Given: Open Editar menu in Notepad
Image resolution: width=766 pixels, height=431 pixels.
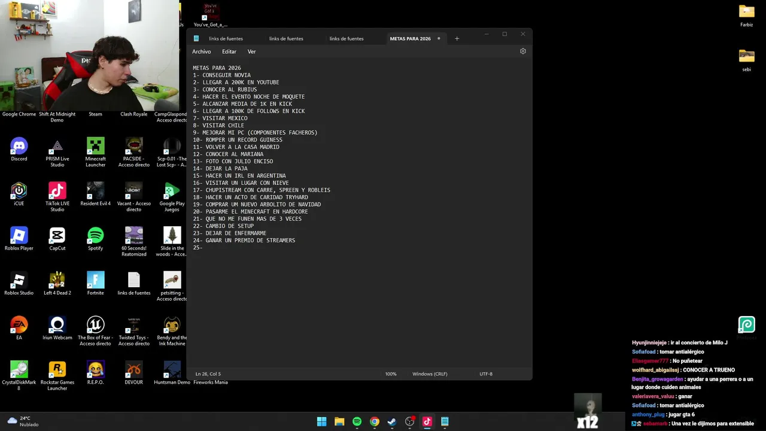Looking at the screenshot, I should point(229,51).
